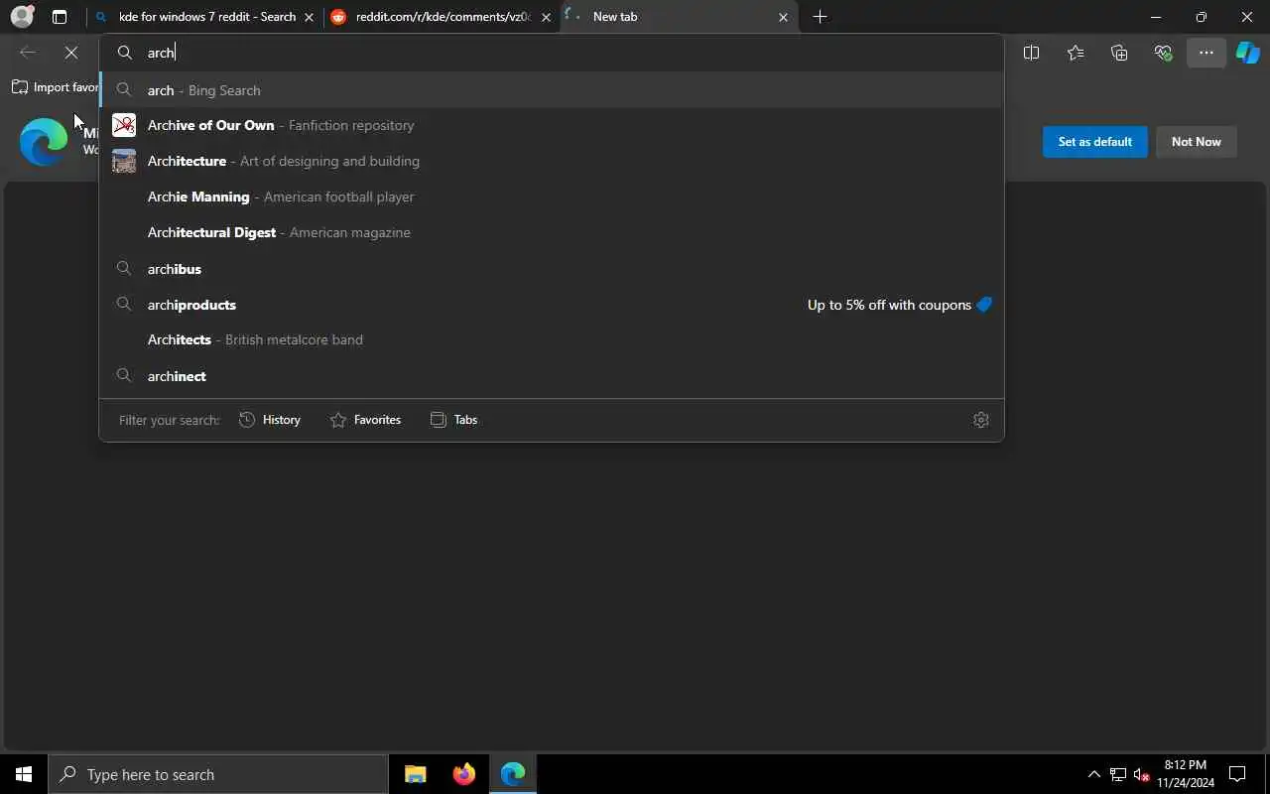Select the archinect search suggestion

point(552,376)
